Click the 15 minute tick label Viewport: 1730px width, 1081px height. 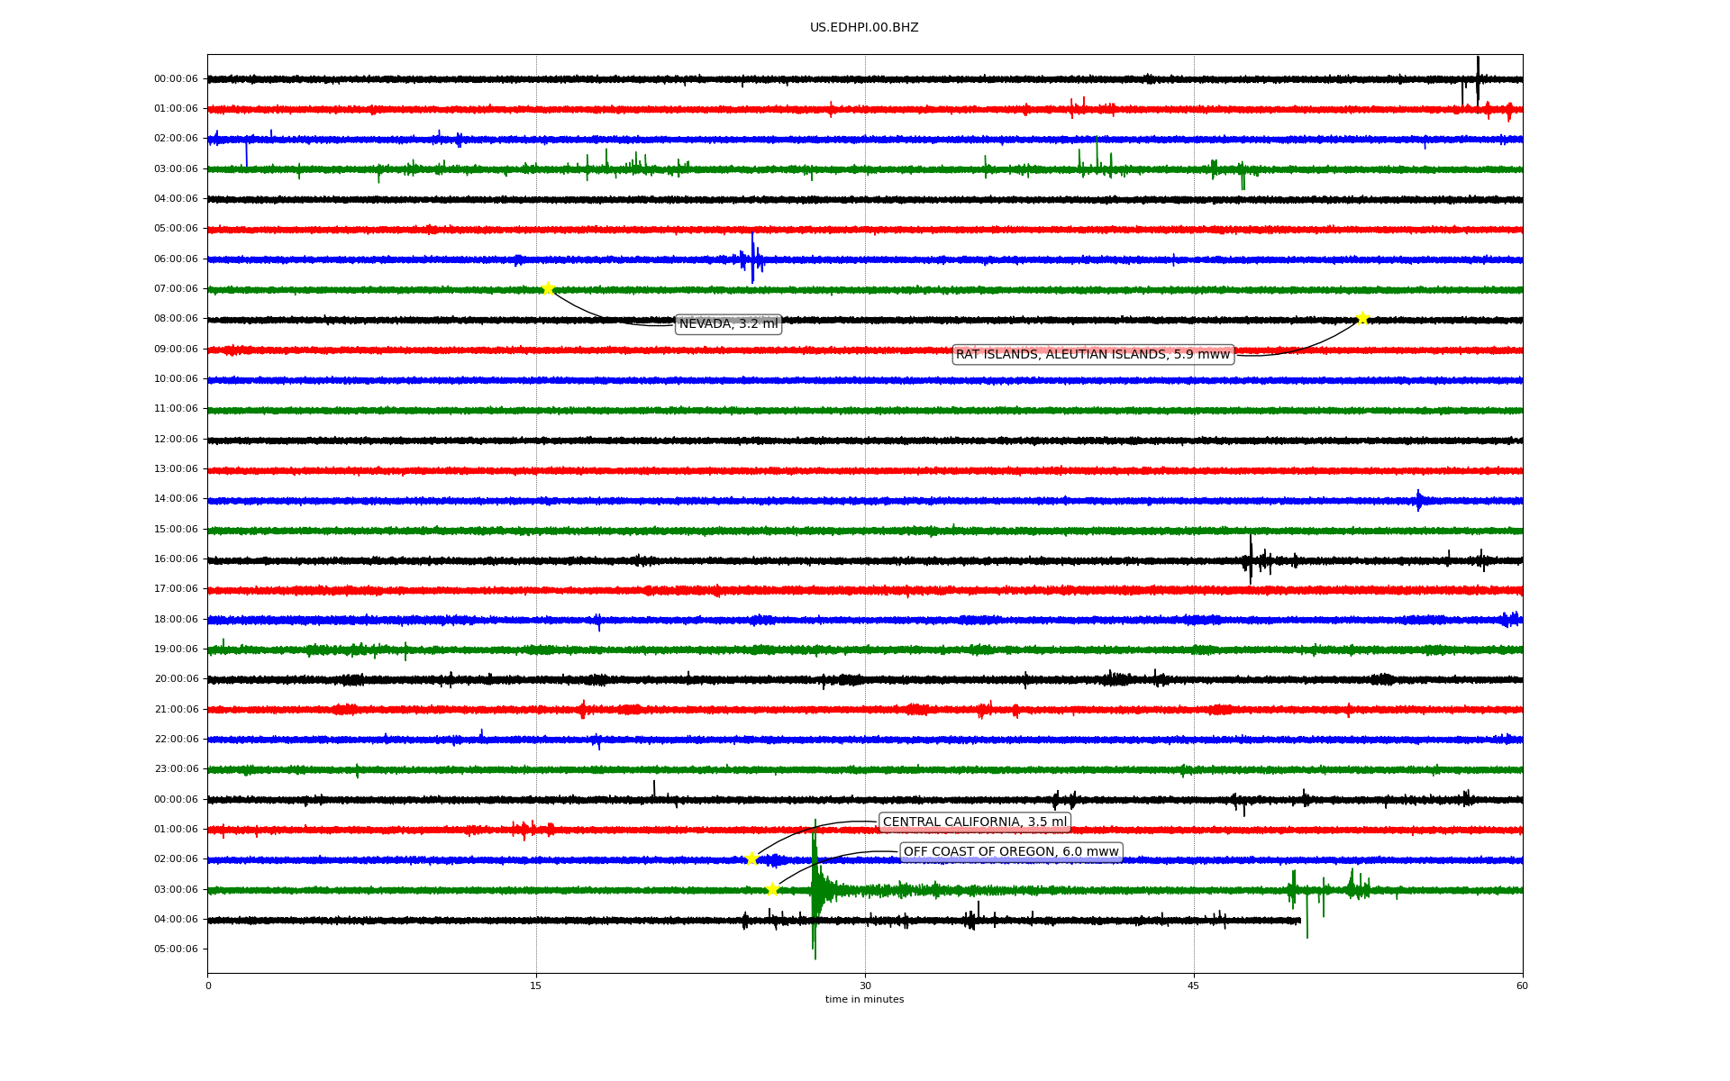[536, 986]
